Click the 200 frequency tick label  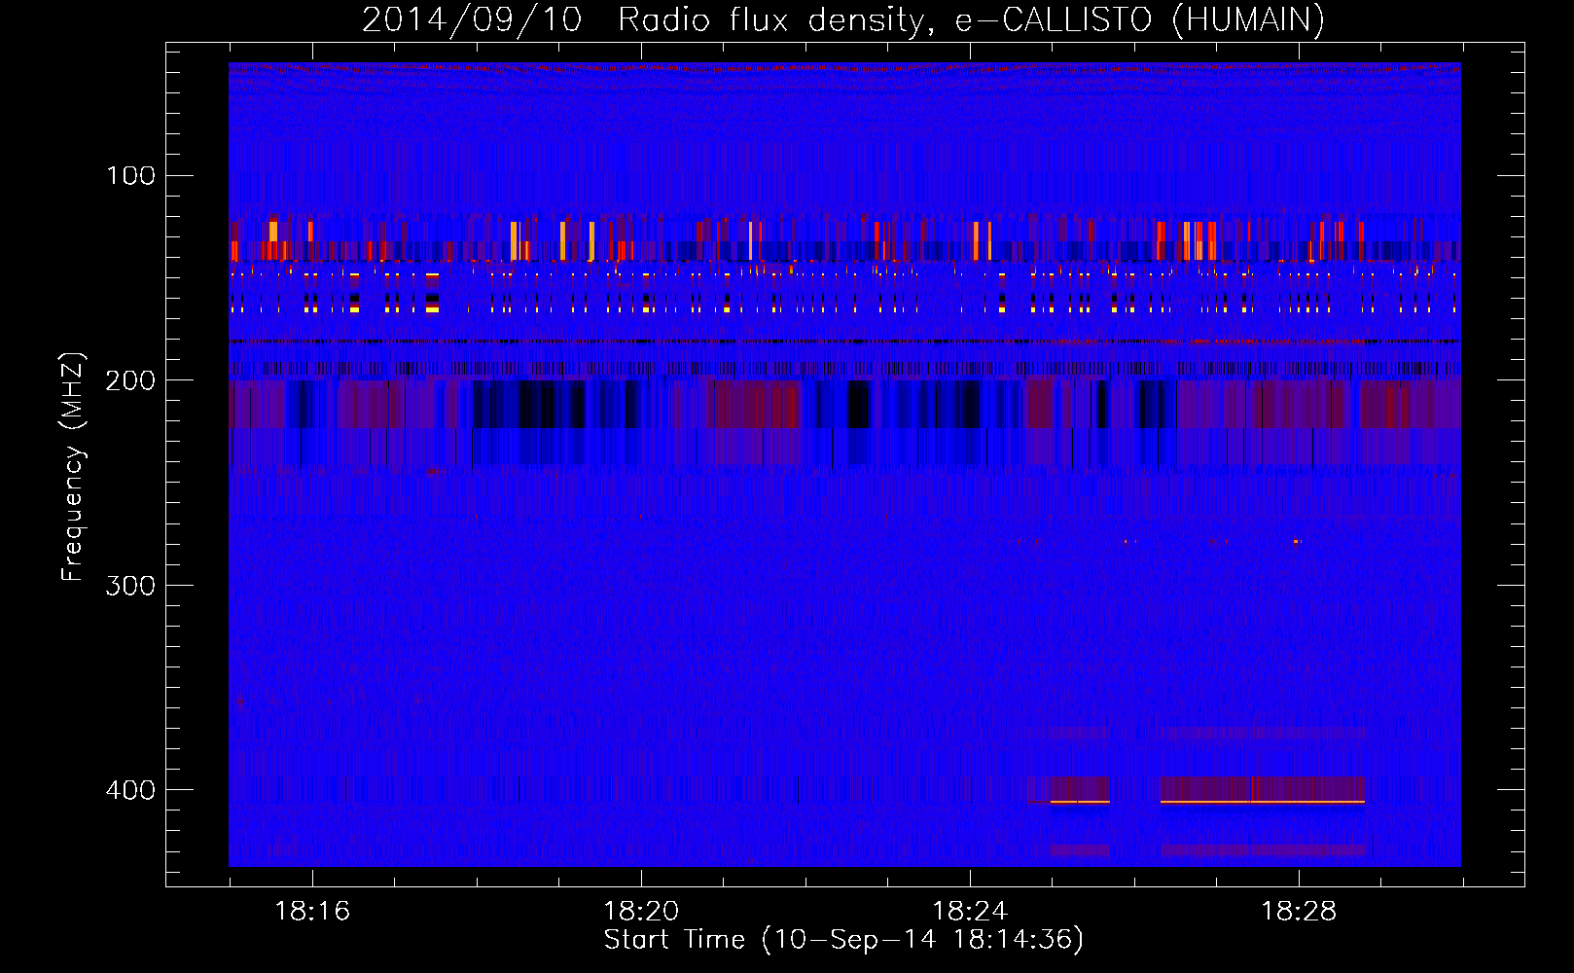point(131,379)
